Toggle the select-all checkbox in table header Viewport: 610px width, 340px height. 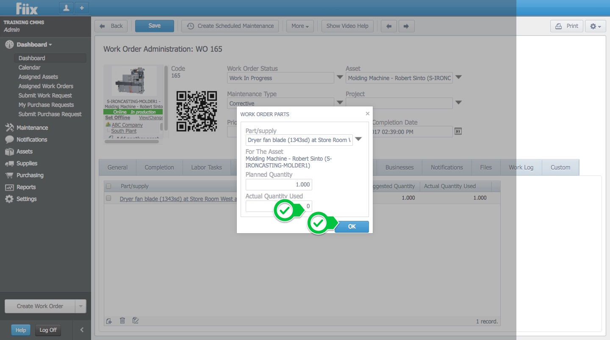pyautogui.click(x=108, y=186)
